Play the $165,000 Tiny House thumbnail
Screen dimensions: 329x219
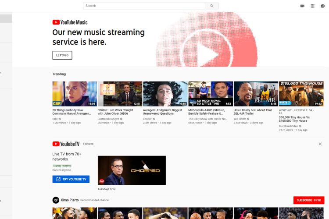coord(301,94)
